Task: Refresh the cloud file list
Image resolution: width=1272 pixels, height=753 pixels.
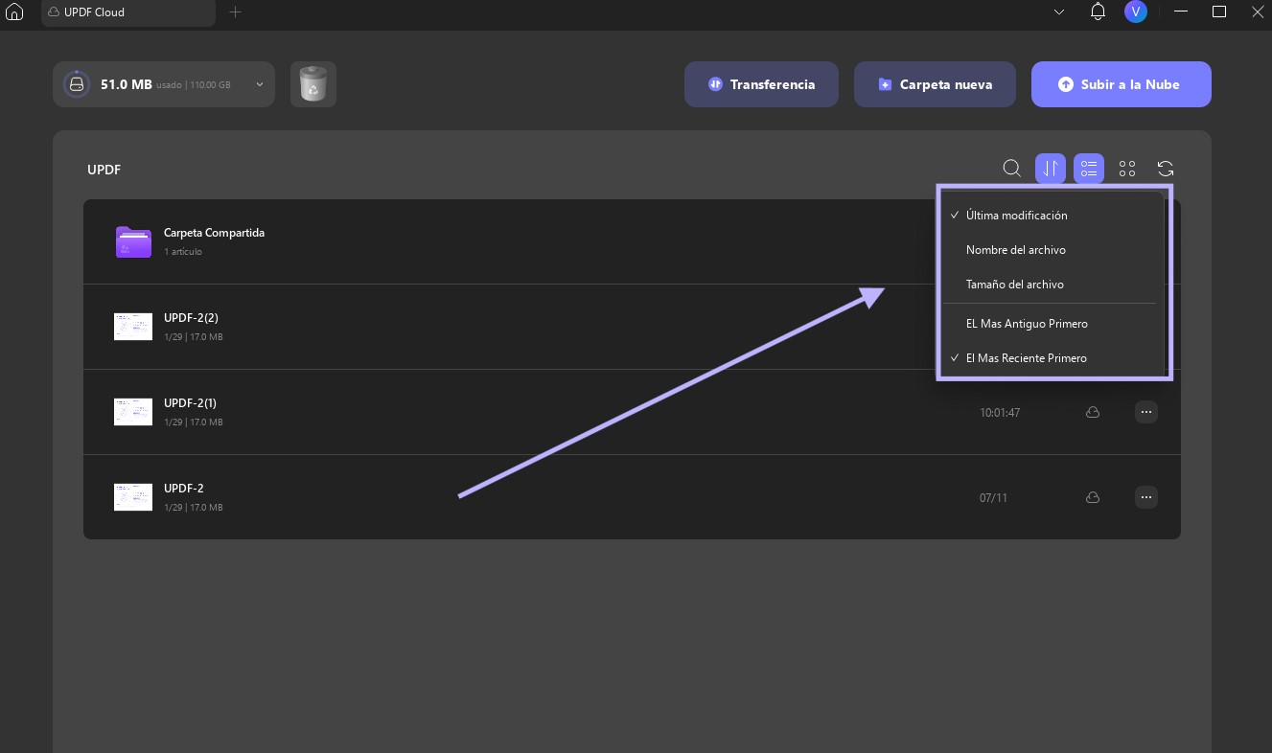Action: [1166, 169]
